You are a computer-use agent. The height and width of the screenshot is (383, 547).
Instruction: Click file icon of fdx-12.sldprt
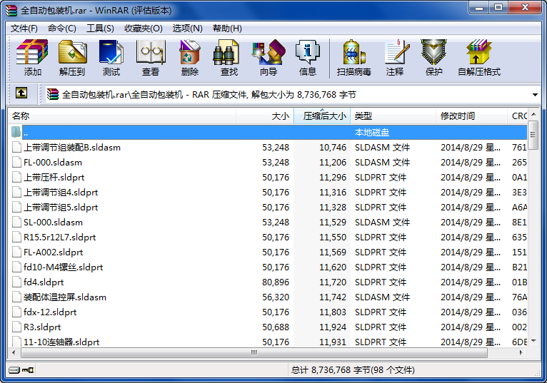(16, 312)
